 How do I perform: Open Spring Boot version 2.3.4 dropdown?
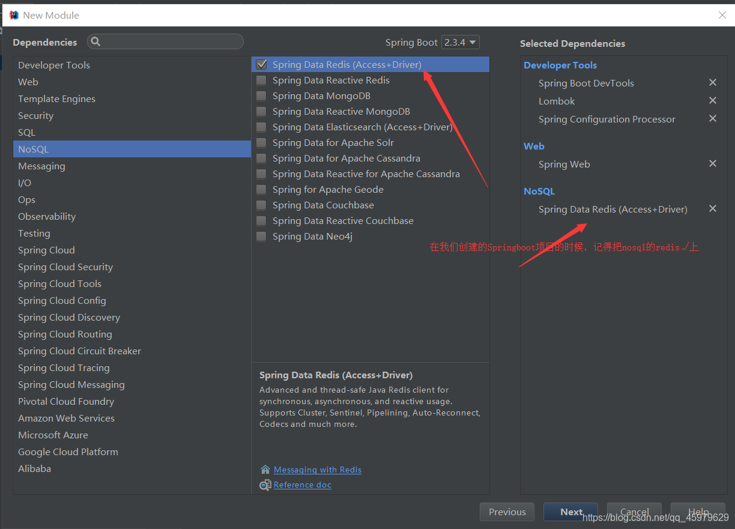click(460, 42)
